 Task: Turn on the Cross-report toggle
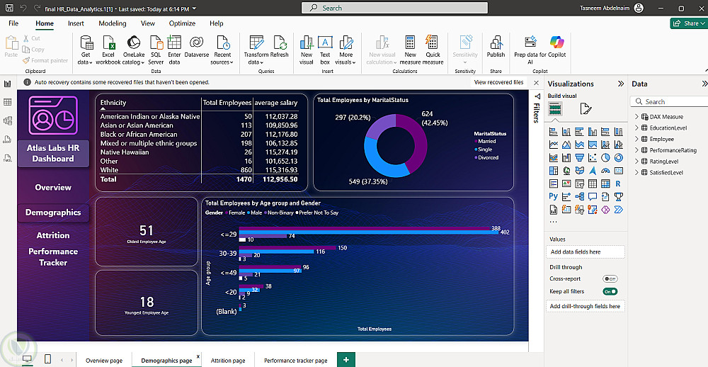pos(610,279)
